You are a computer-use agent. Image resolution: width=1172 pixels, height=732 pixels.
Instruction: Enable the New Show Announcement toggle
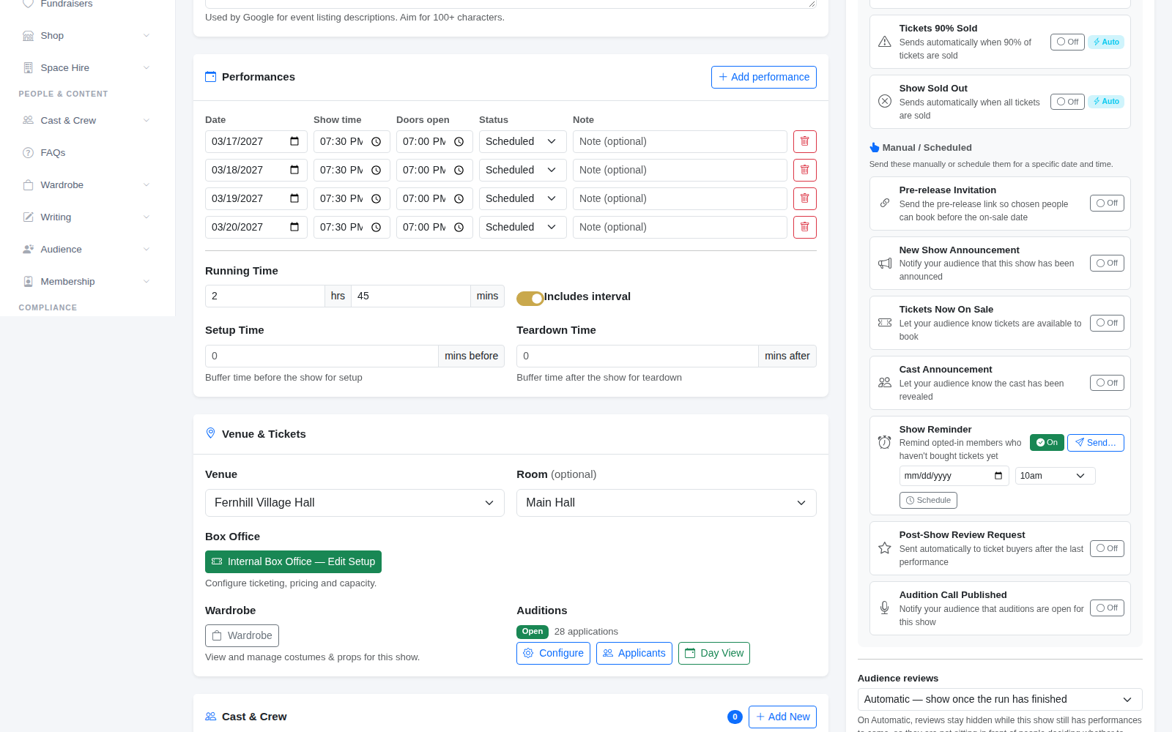1107,263
